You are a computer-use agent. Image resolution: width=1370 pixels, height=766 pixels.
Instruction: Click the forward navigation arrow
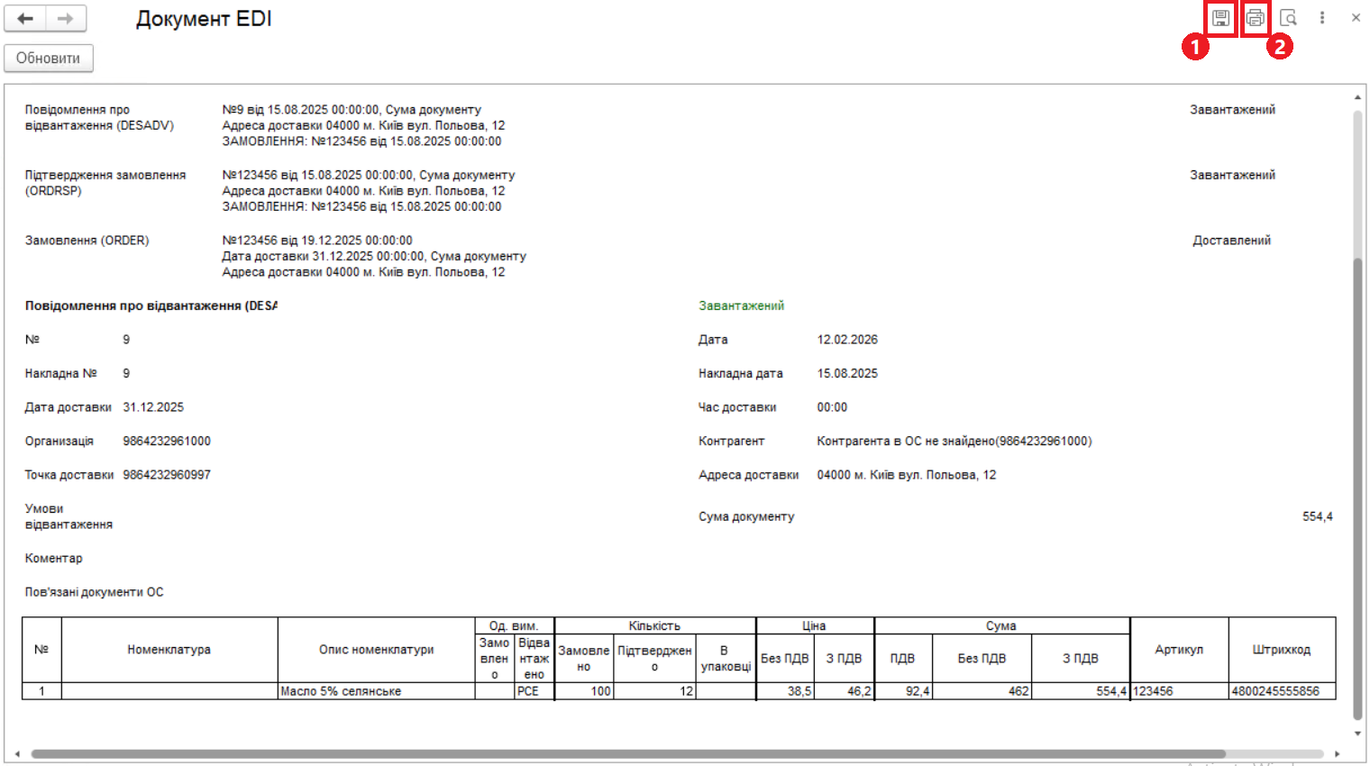click(66, 19)
